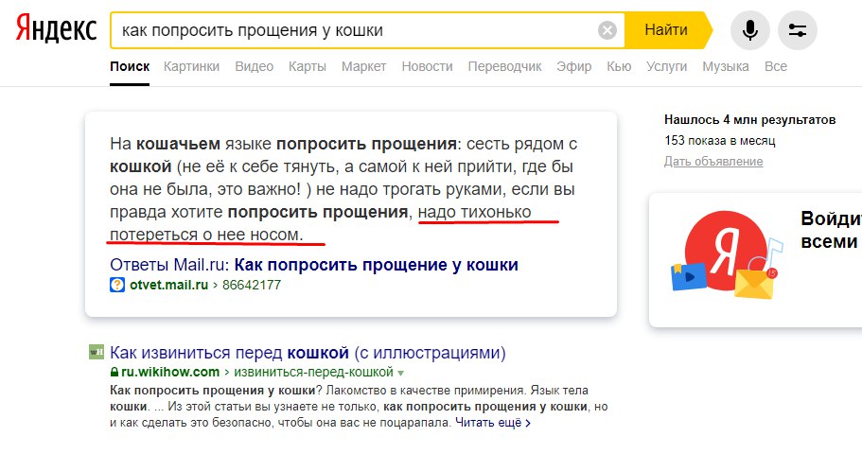Follow the otvet.mail.ru domain link
The height and width of the screenshot is (454, 862).
coord(168,285)
